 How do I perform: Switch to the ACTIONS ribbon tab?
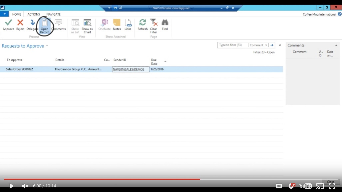pos(34,14)
